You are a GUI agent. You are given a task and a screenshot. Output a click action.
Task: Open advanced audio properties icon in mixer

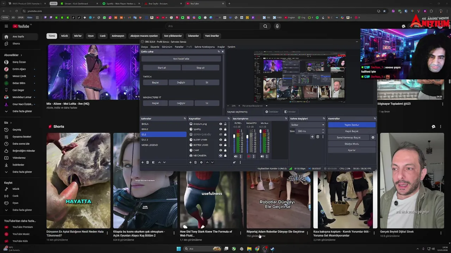click(x=234, y=162)
